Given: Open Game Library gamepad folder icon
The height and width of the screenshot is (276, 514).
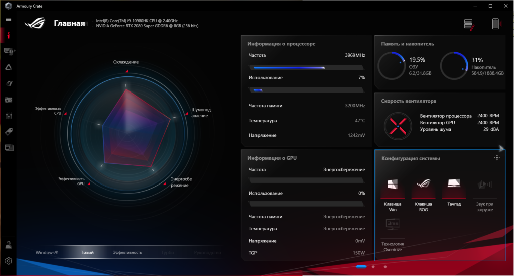Looking at the screenshot, I should [8, 100].
